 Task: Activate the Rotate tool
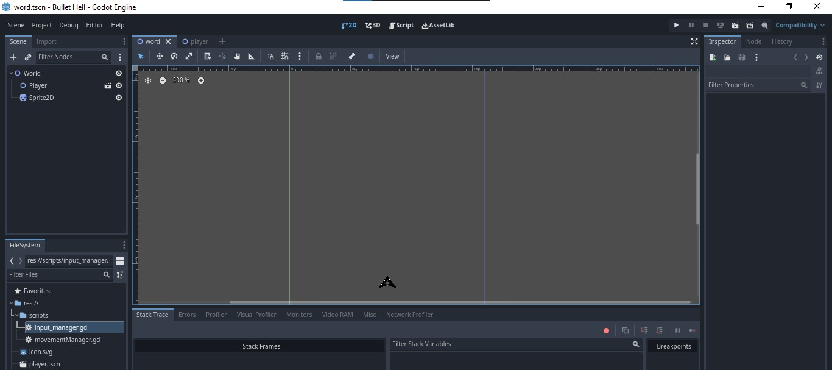click(x=174, y=56)
